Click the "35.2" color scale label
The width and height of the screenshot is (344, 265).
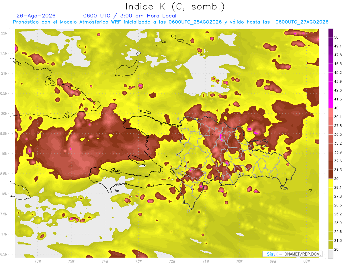click(x=338, y=143)
